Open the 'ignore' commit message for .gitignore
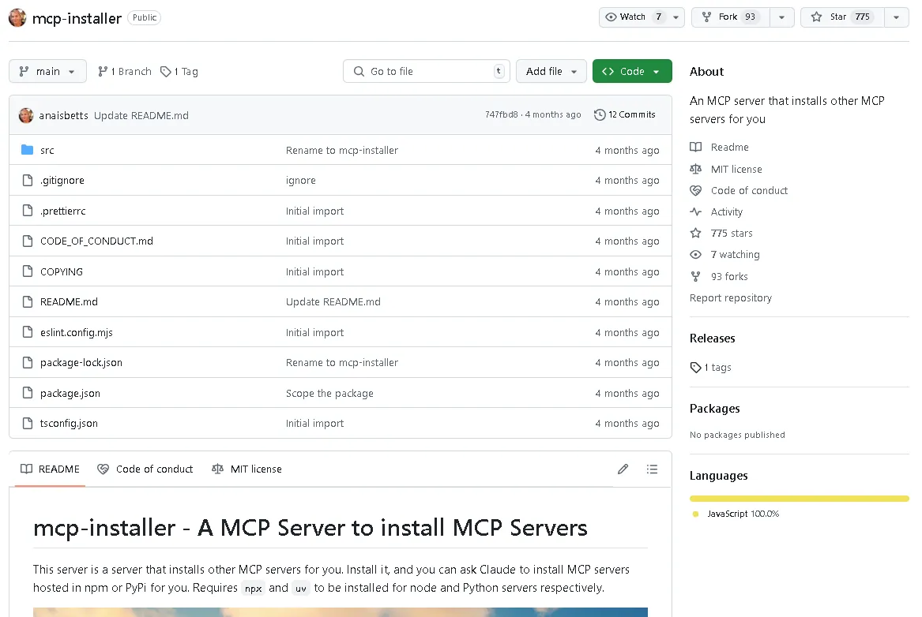 (x=300, y=180)
